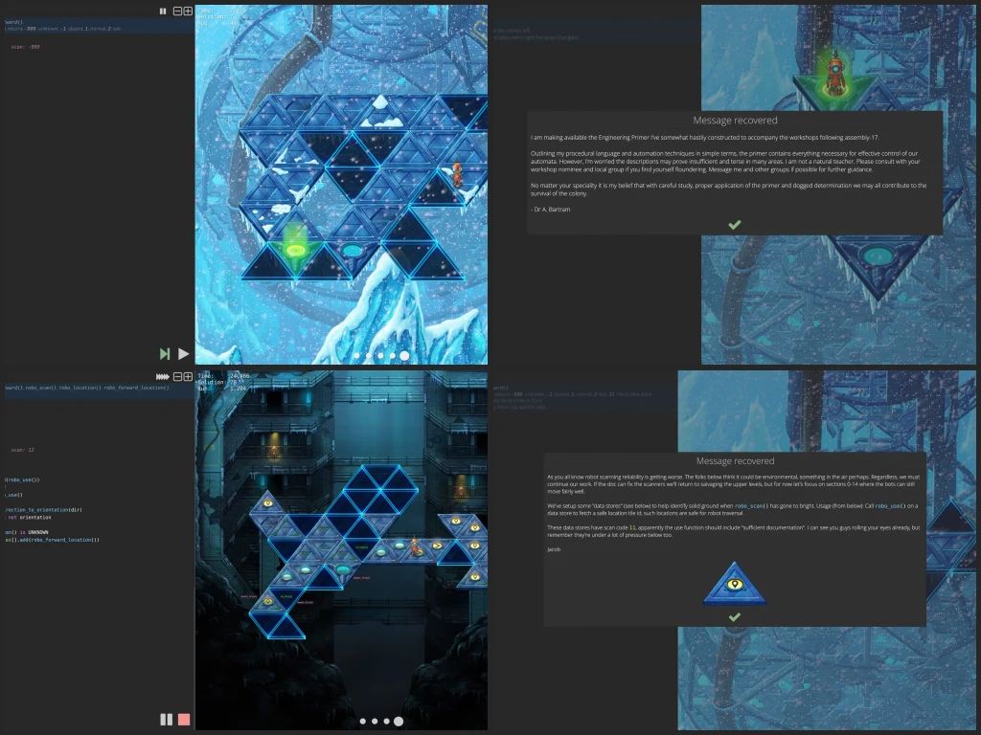Screen dimensions: 981x735
Task: Click the pause icon above the top-left code editor
Action: (163, 11)
